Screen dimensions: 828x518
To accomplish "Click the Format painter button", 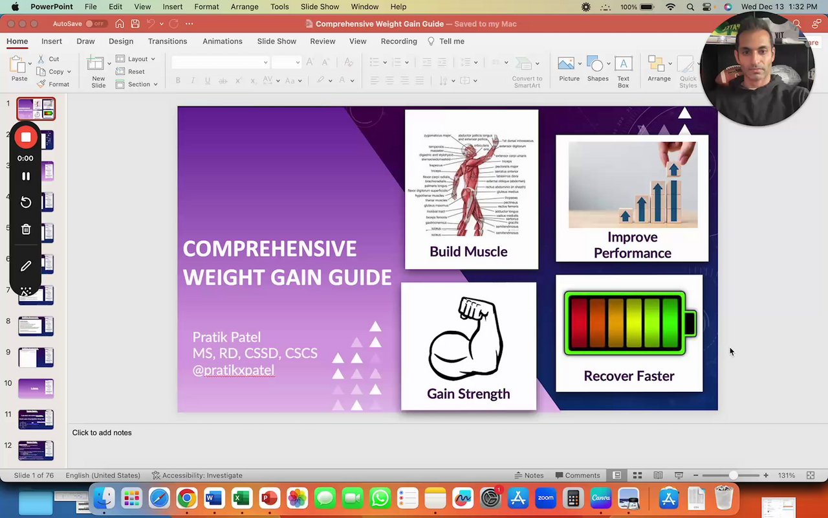I will [x=54, y=84].
